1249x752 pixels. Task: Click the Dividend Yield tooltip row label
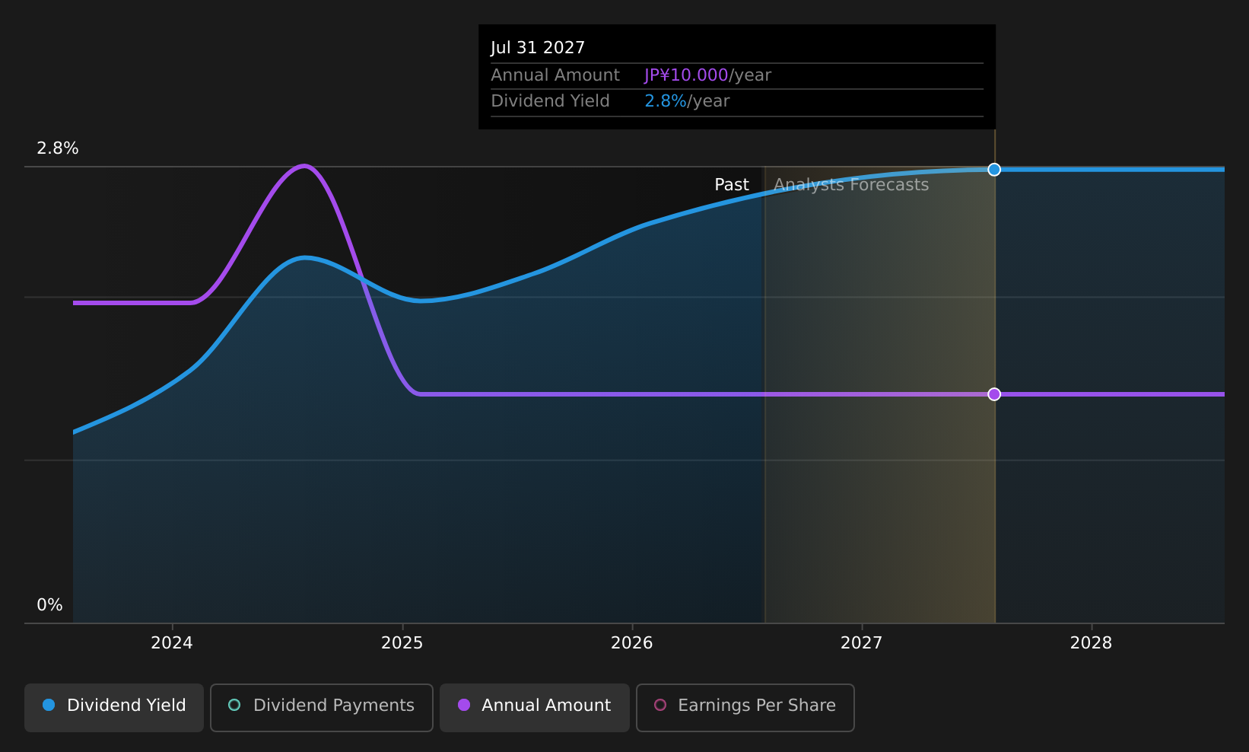pos(550,101)
